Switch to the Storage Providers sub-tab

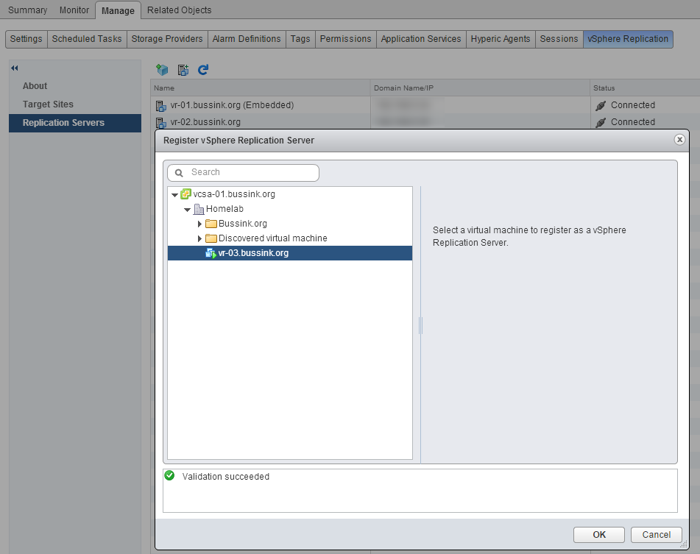click(167, 39)
